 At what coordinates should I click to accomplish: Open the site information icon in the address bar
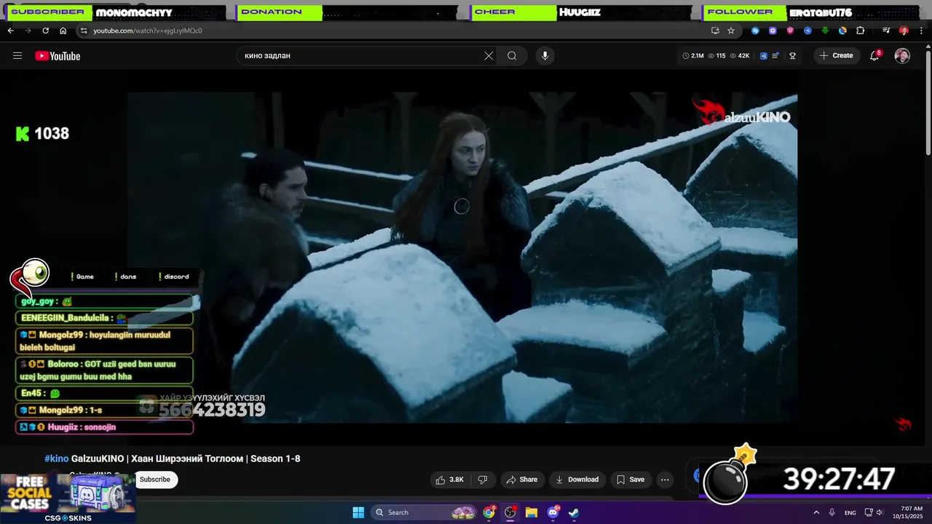click(84, 31)
